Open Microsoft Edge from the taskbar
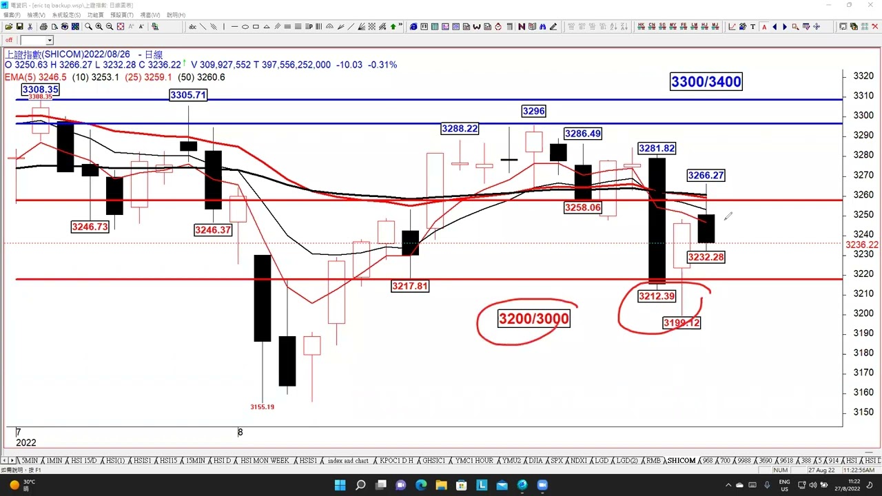 coord(421,485)
